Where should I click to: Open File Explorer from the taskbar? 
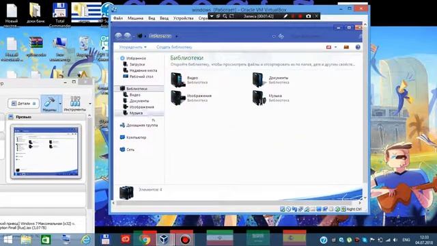tap(26, 240)
